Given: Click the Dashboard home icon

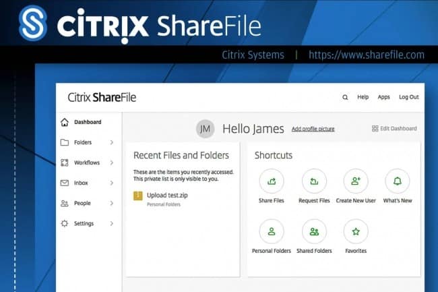Looking at the screenshot, I should point(65,122).
